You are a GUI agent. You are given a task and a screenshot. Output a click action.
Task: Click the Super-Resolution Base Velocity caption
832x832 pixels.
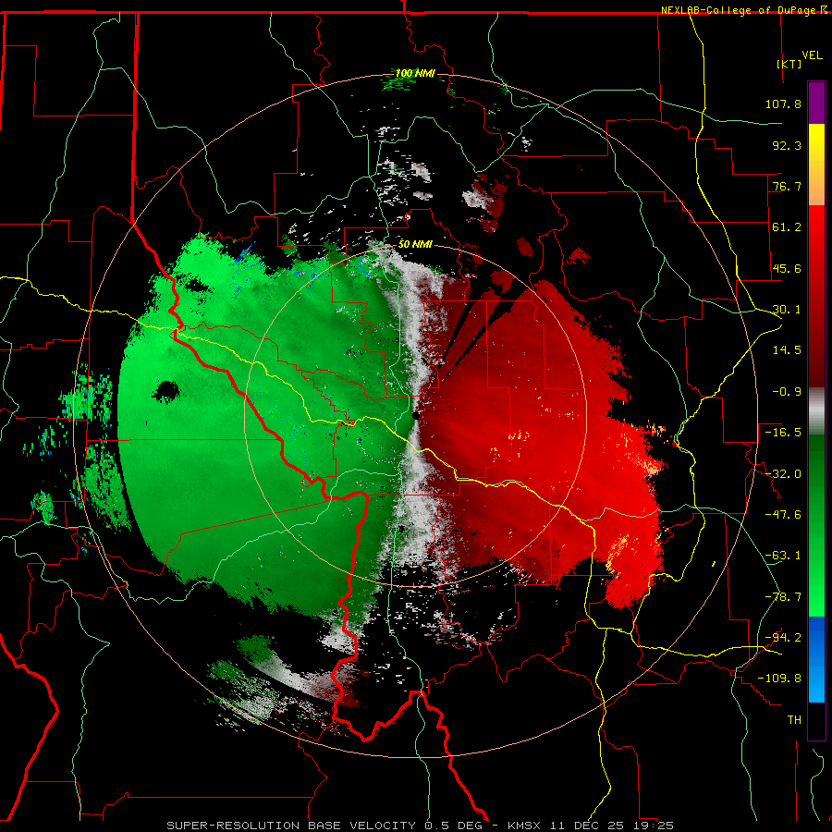[421, 826]
